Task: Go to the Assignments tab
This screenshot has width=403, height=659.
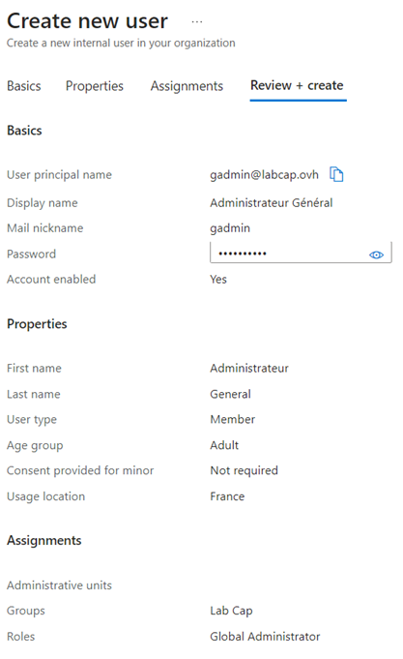Action: pos(187,86)
